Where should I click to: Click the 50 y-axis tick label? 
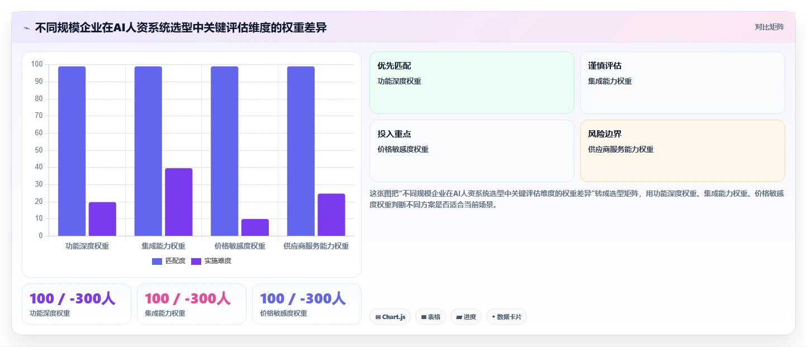pos(39,150)
